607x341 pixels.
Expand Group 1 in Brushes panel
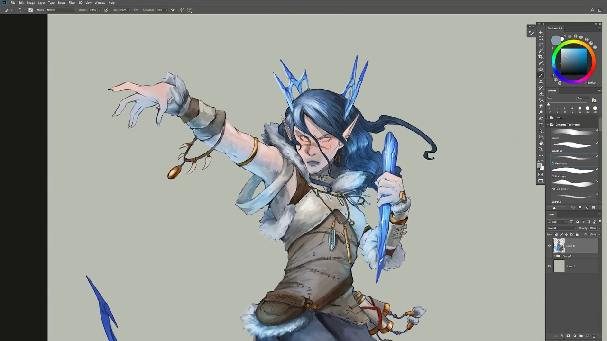pyautogui.click(x=548, y=117)
